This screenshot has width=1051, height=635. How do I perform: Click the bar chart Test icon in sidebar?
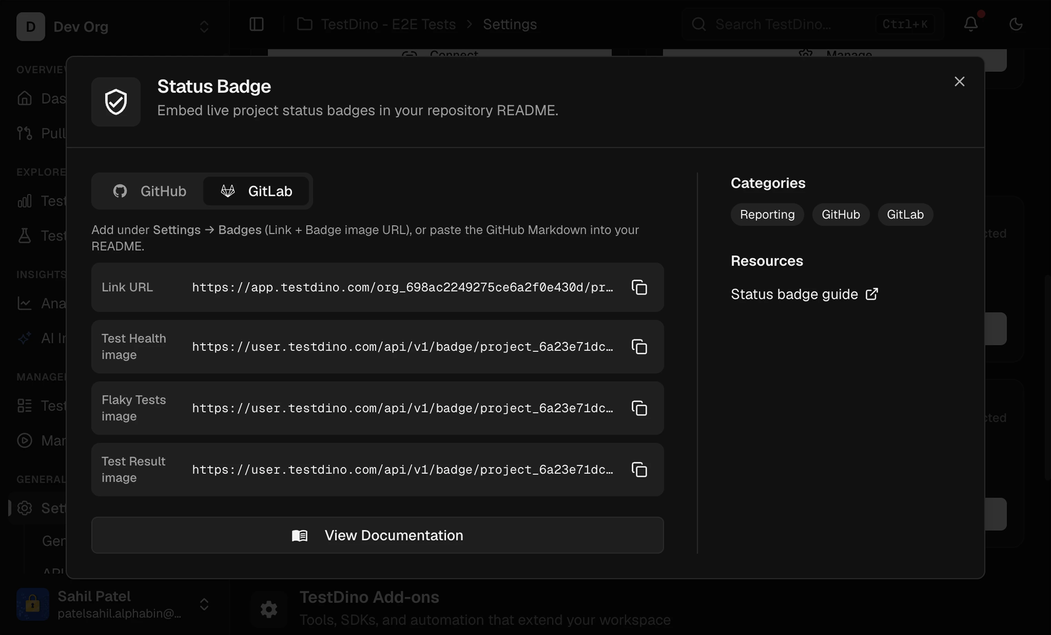point(24,201)
